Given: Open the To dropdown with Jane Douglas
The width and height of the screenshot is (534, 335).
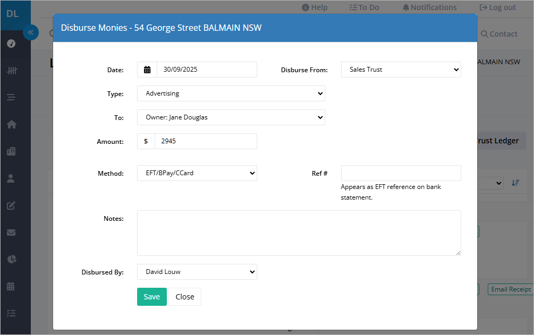Looking at the screenshot, I should [x=231, y=117].
